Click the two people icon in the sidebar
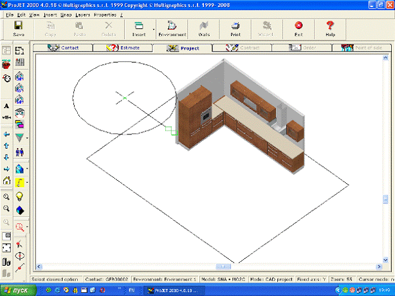 [x=19, y=152]
